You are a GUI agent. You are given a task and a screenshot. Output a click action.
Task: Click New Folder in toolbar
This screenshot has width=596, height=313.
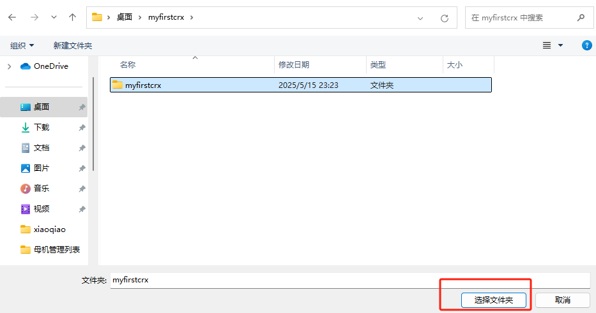73,46
